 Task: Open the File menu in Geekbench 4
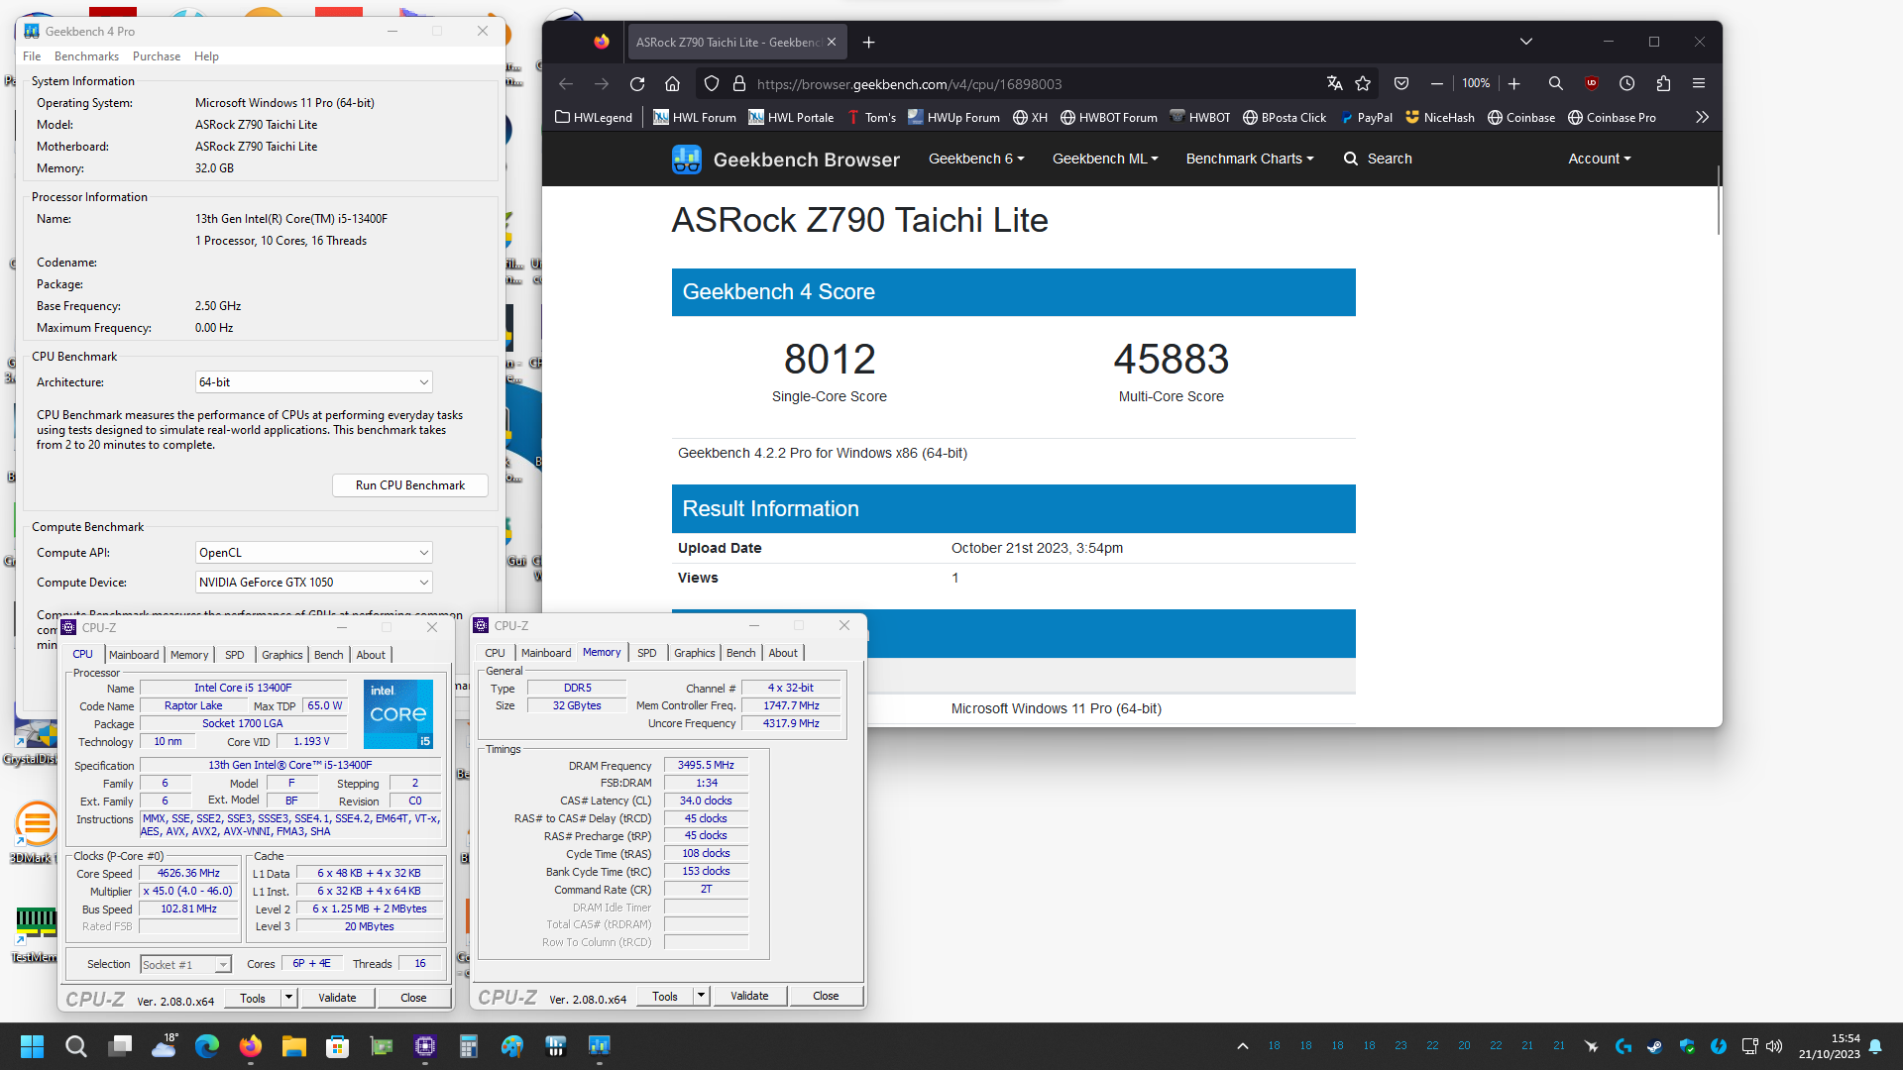(x=32, y=56)
